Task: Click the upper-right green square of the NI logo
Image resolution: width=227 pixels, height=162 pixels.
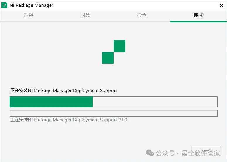Action: (x=120, y=46)
